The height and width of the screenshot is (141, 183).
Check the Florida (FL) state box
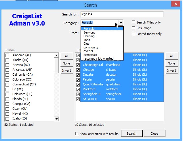point(7,99)
